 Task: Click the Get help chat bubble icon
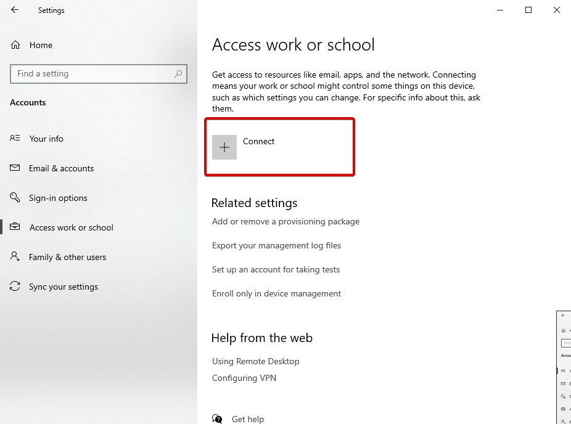(217, 419)
